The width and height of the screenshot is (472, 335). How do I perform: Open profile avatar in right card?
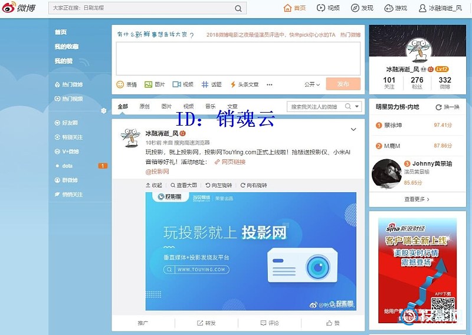click(x=419, y=51)
